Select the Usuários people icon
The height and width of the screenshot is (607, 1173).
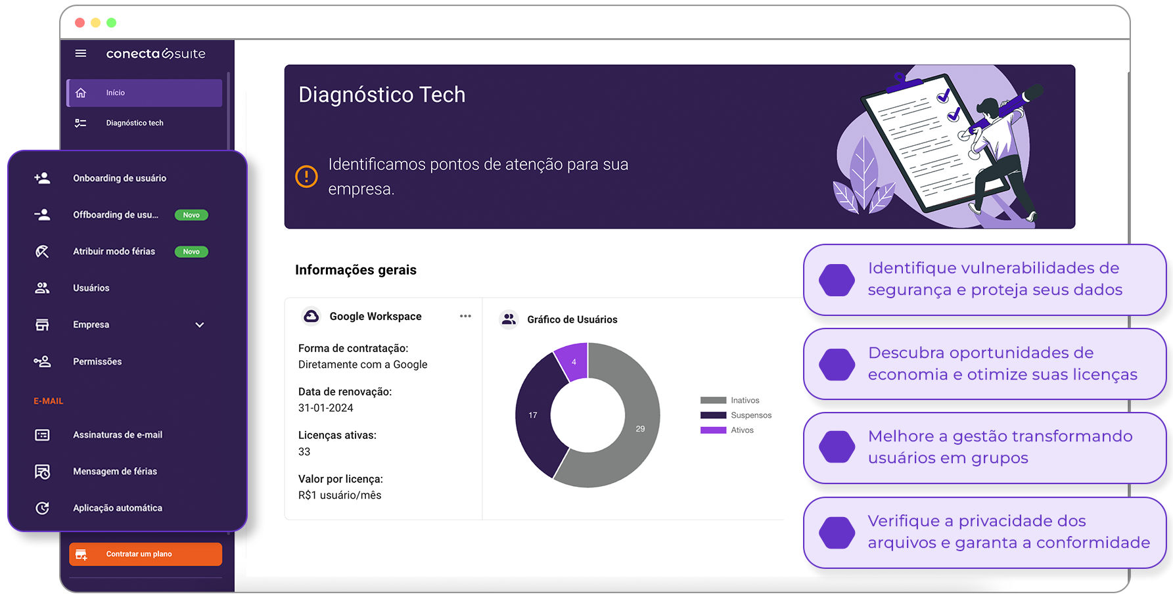point(42,288)
